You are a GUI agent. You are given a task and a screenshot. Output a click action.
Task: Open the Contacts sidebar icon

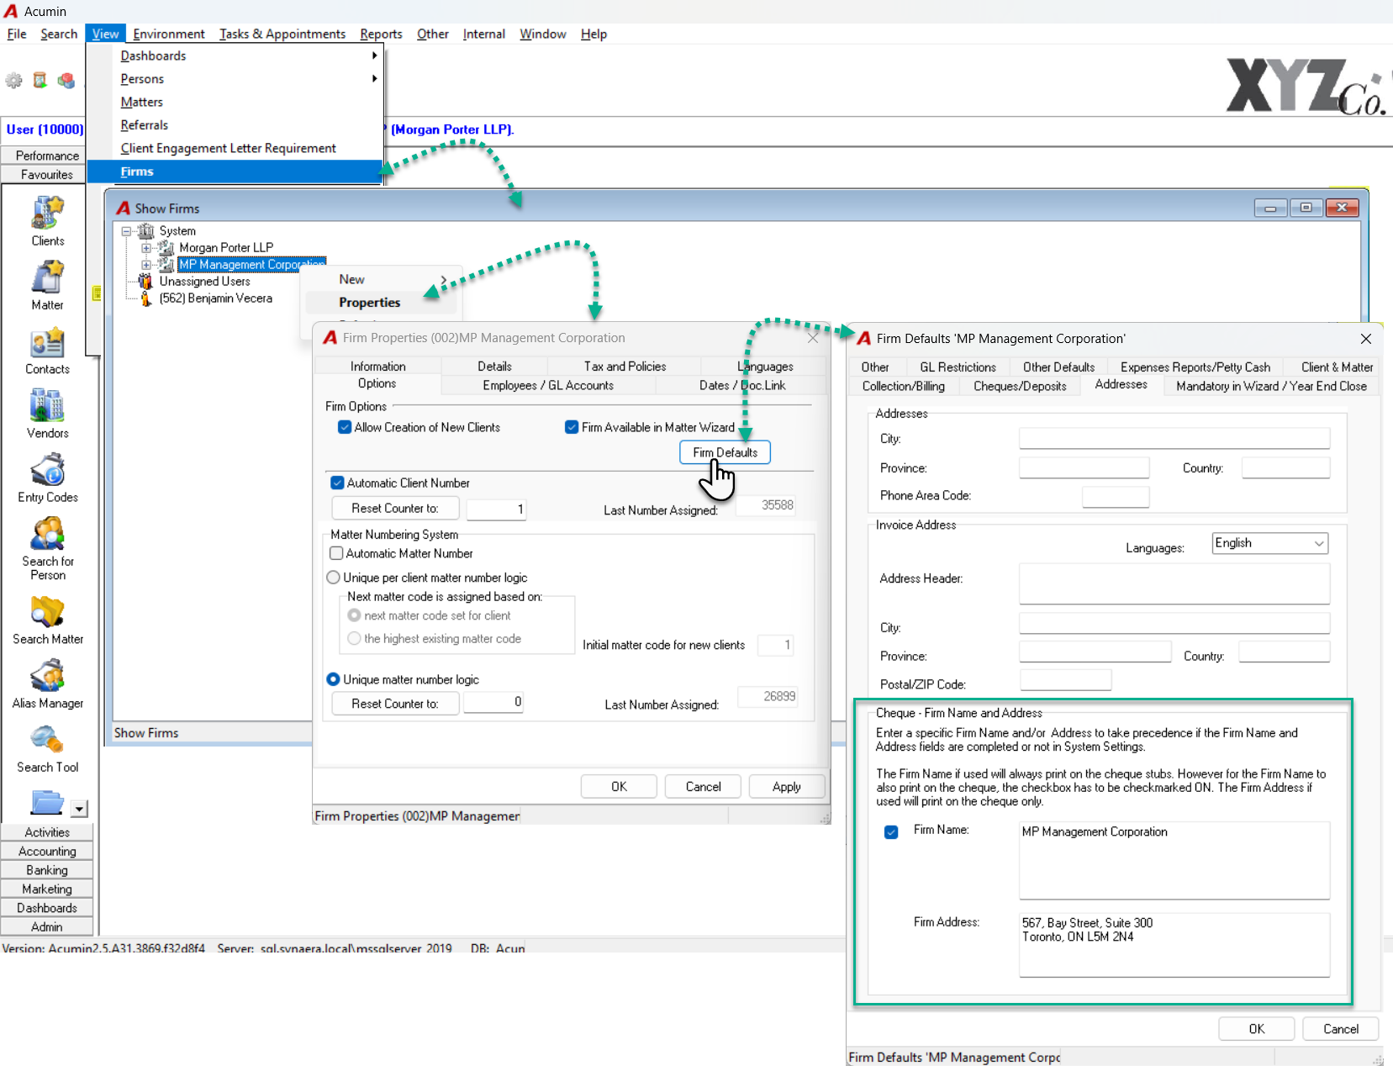coord(48,342)
